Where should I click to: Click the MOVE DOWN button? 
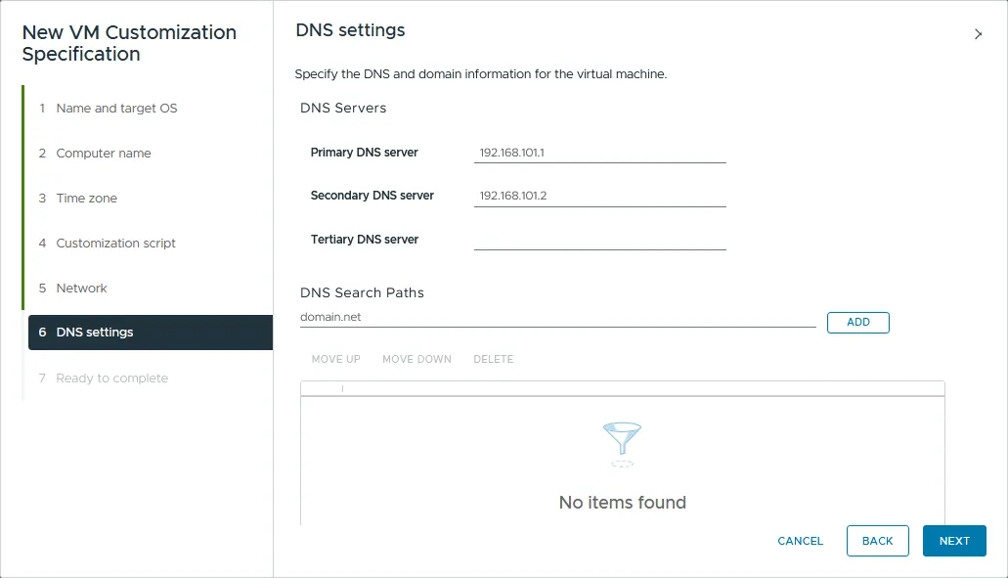tap(416, 359)
